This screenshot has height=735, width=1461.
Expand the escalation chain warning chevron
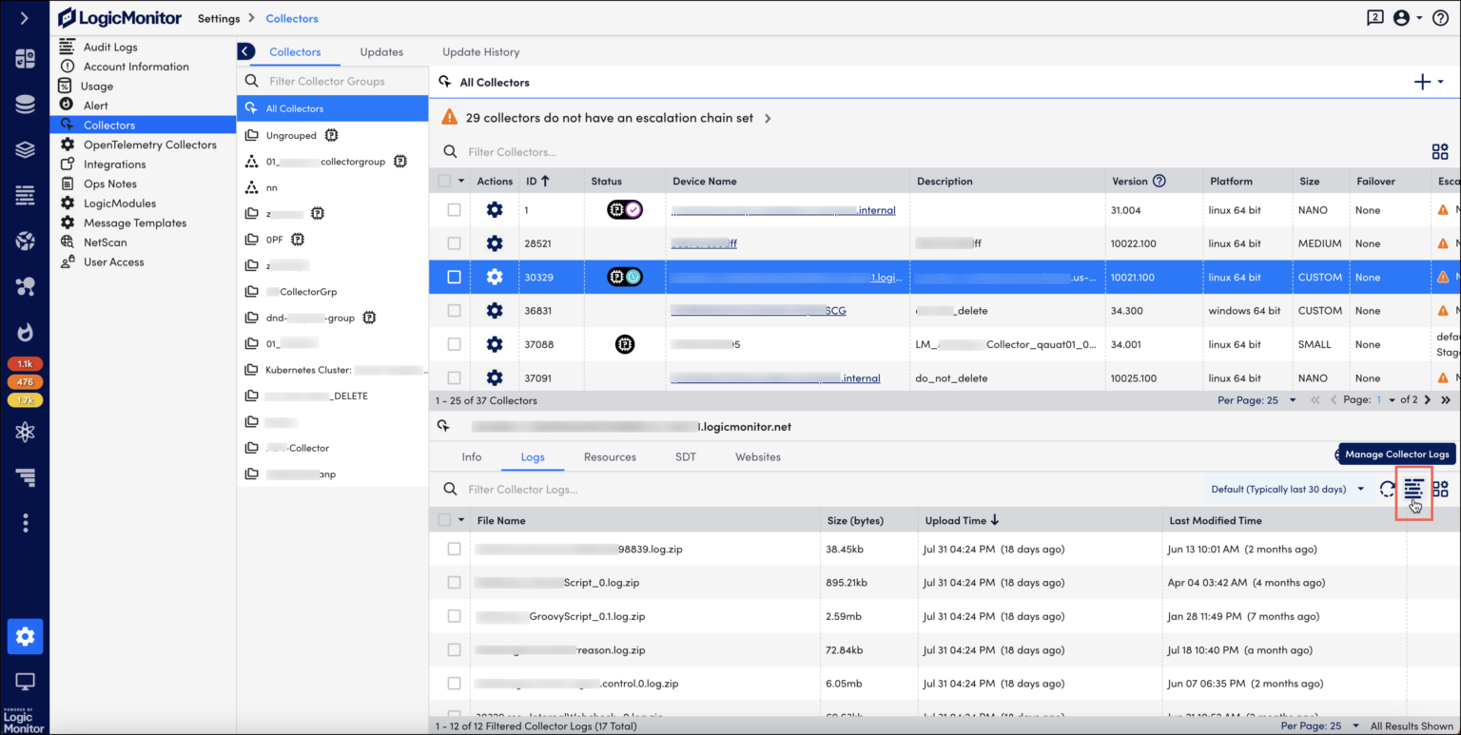click(768, 119)
